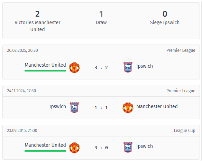Click the Draw summary count
Viewport: 202px width, 162px height.
(x=101, y=14)
